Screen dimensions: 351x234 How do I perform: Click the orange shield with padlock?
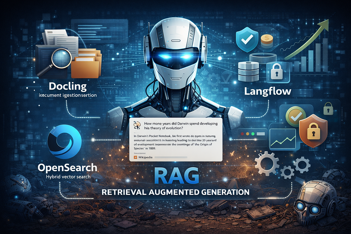pos(313,131)
